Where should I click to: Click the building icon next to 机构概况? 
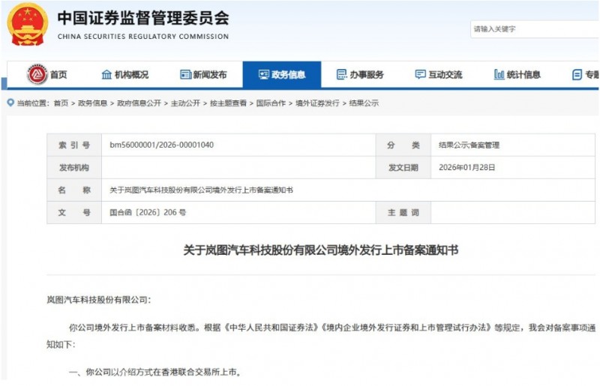(106, 75)
